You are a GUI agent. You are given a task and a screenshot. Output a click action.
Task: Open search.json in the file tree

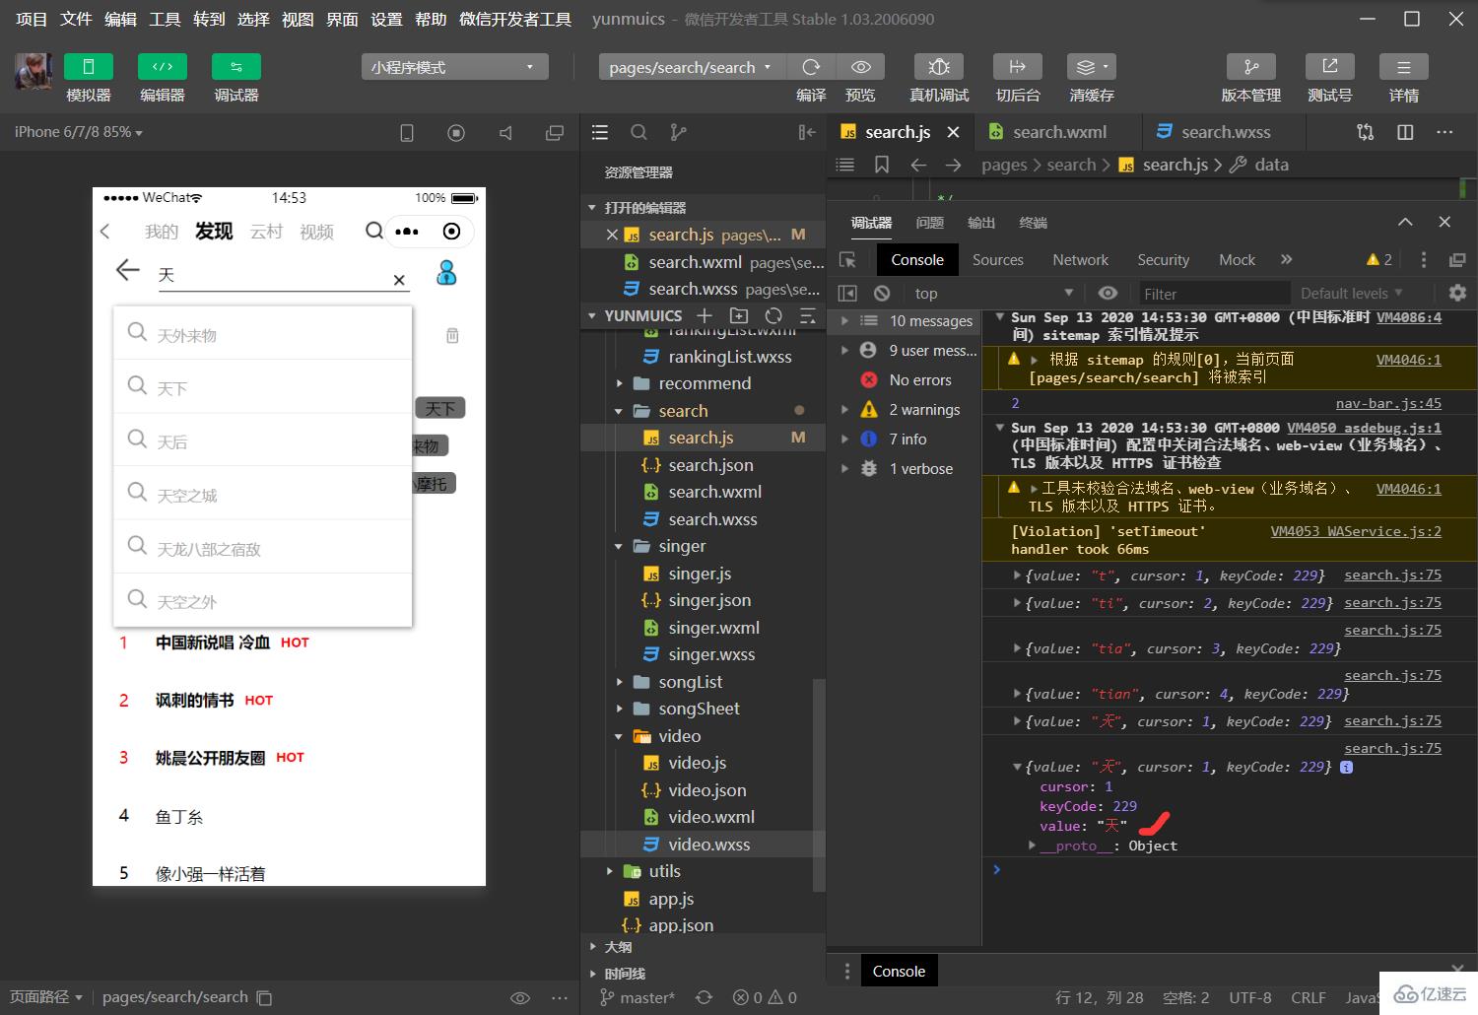[x=710, y=465]
